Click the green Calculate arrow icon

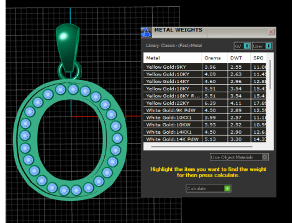[227, 188]
